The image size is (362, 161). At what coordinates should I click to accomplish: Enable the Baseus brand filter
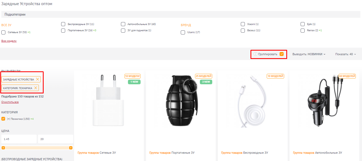pyautogui.click(x=243, y=30)
